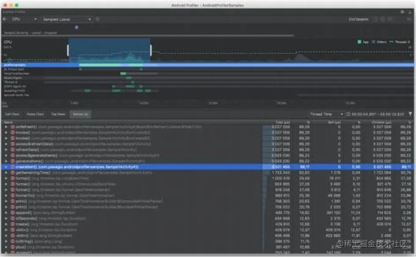
Task: Select the access$generateItems() tree row
Action: [x=208, y=155]
